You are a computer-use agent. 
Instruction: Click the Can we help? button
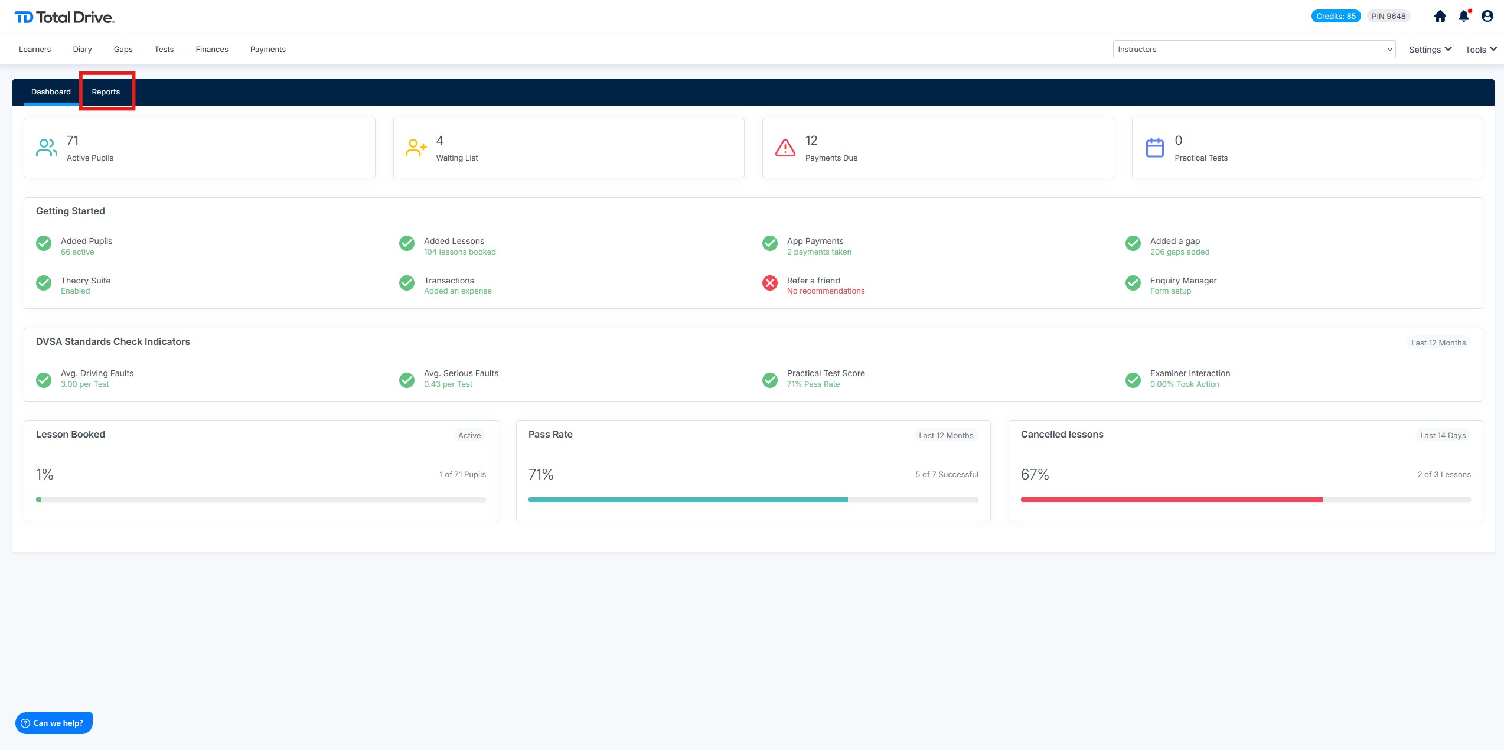coord(54,723)
